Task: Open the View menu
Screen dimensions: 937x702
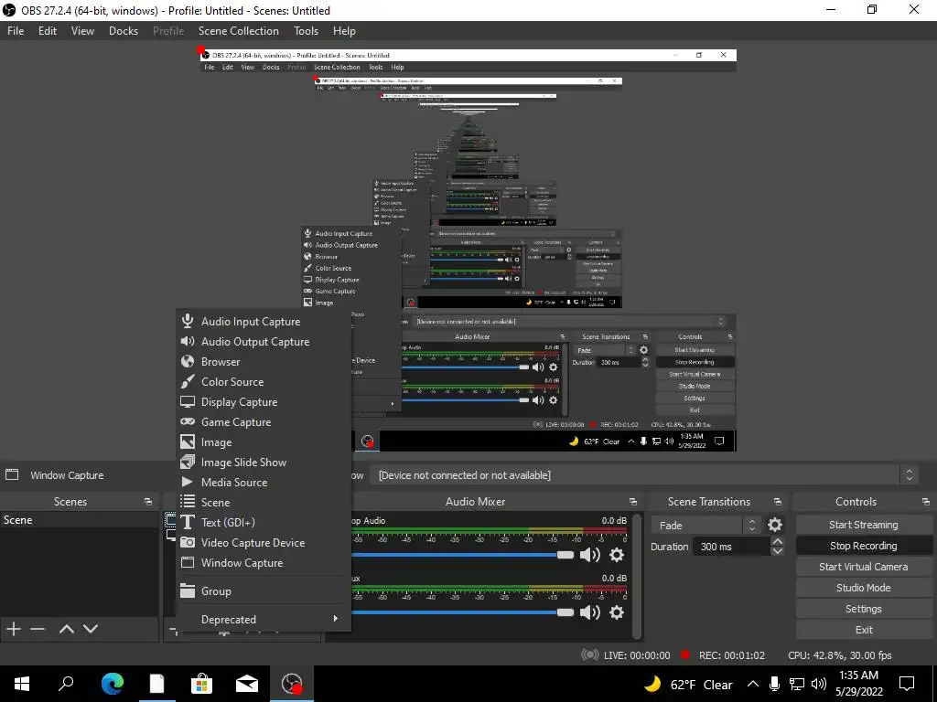Action: click(82, 31)
